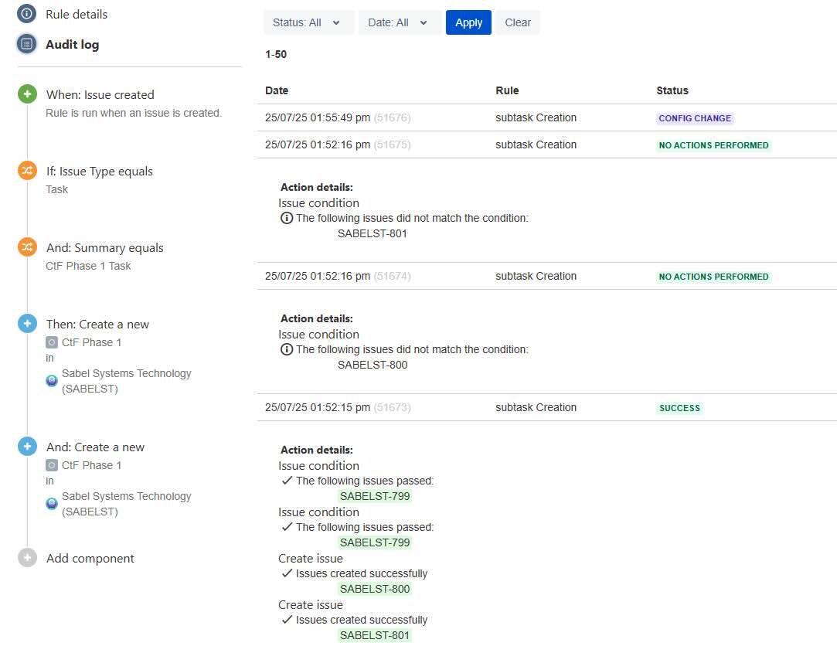The width and height of the screenshot is (837, 663).
Task: Collapse audit entry with id 51675
Action: point(546,144)
